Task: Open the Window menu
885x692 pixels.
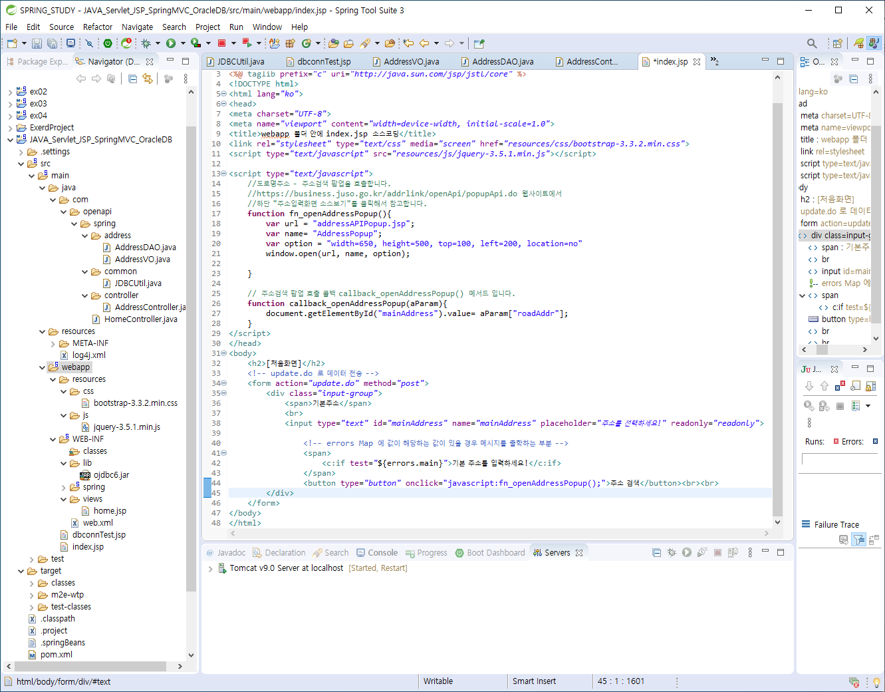Action: pyautogui.click(x=267, y=27)
